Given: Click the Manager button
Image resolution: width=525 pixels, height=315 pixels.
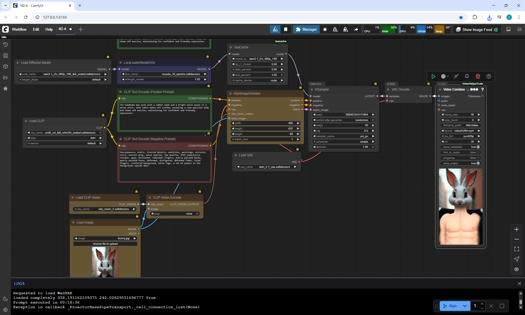Looking at the screenshot, I should click(x=306, y=29).
